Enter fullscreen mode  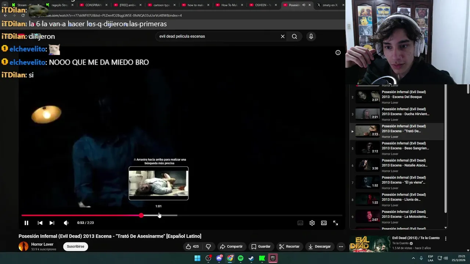pyautogui.click(x=336, y=223)
